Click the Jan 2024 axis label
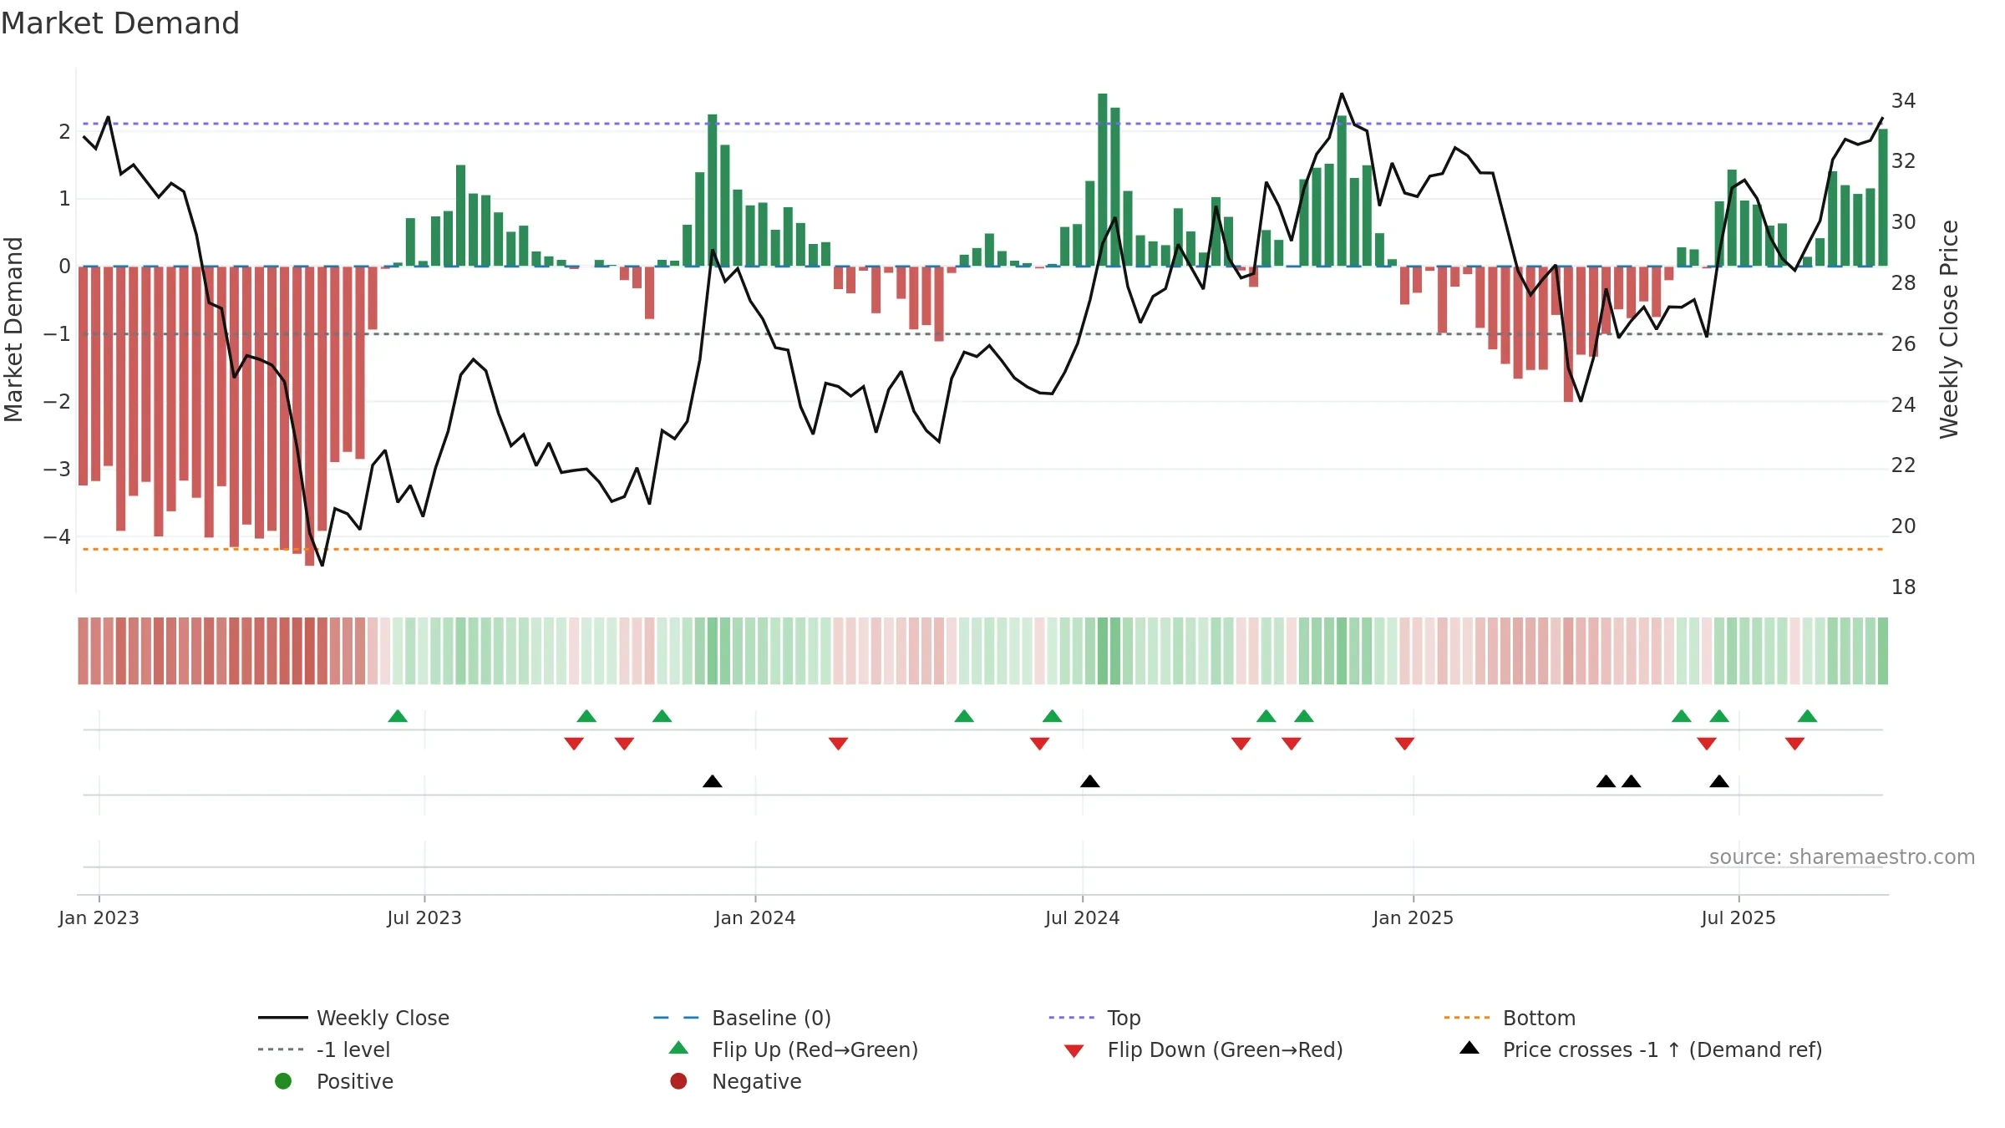Screen dimensions: 2005x1128 tap(755, 917)
